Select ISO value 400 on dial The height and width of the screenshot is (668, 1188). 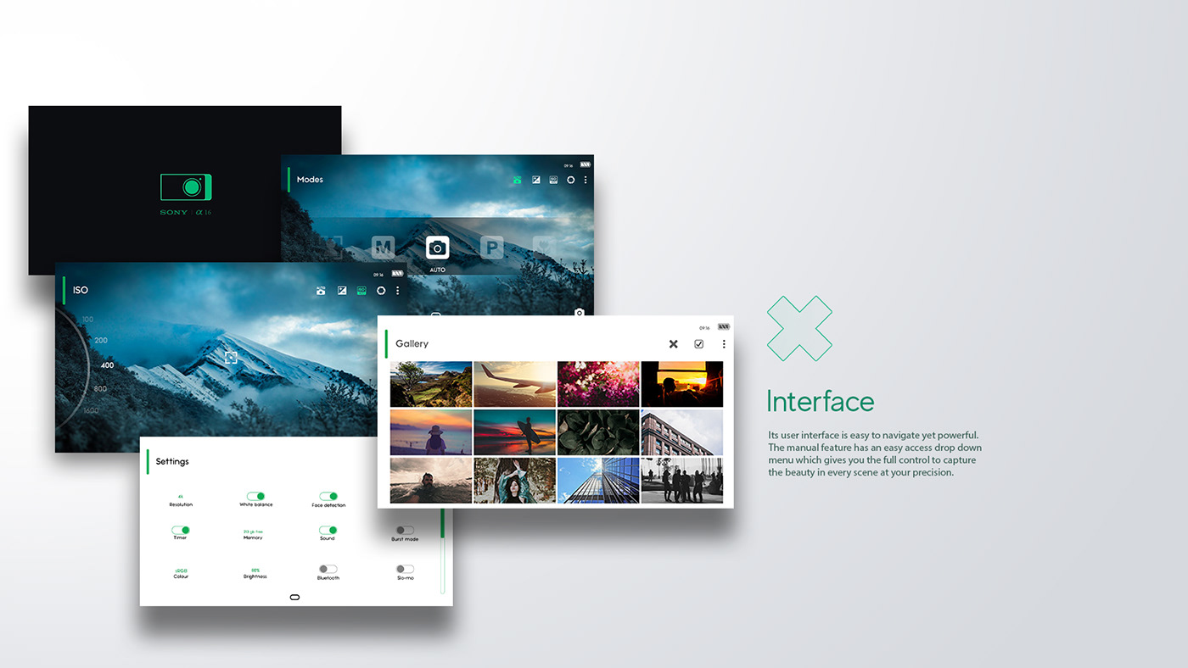[x=107, y=365]
